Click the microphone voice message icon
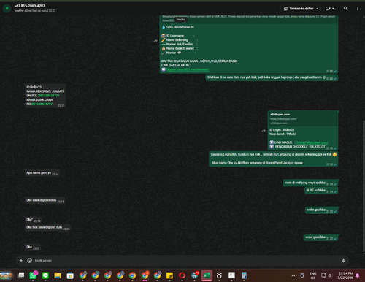This screenshot has height=282, width=365. 343,261
